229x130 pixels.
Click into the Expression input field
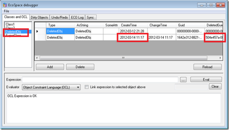pos(100,80)
